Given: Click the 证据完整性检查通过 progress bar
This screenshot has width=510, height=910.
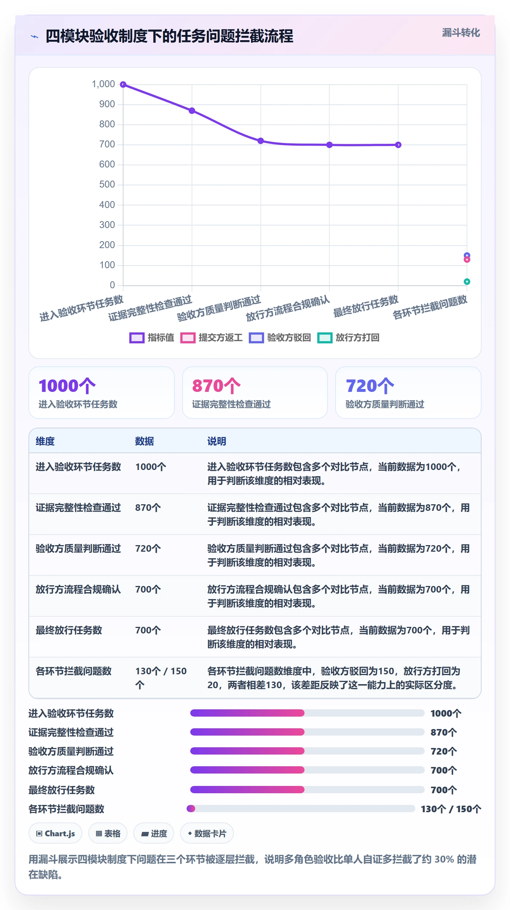Looking at the screenshot, I should 307,732.
